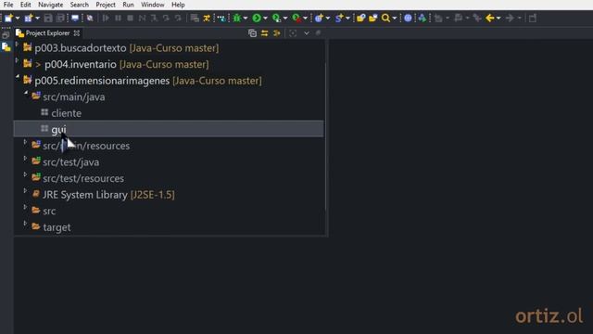Open the New wizard dropdown arrow
593x334 pixels.
point(17,19)
